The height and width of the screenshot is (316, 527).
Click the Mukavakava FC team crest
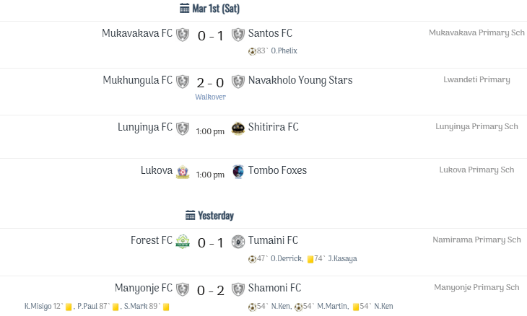click(183, 34)
